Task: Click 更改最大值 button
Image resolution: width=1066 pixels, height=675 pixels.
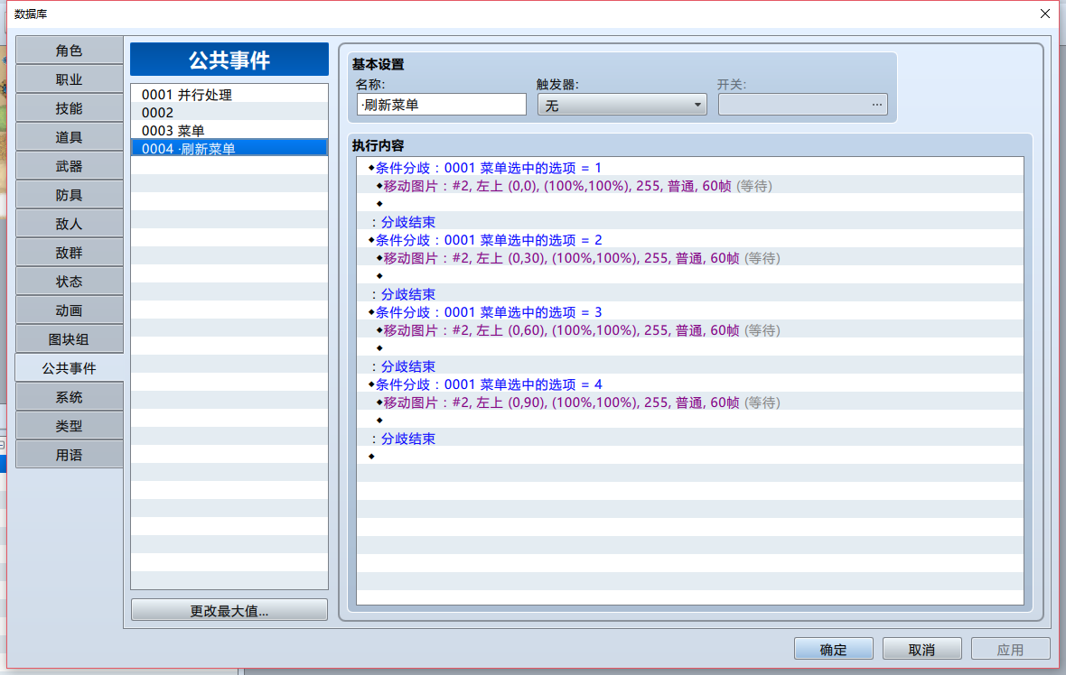Action: (x=229, y=611)
